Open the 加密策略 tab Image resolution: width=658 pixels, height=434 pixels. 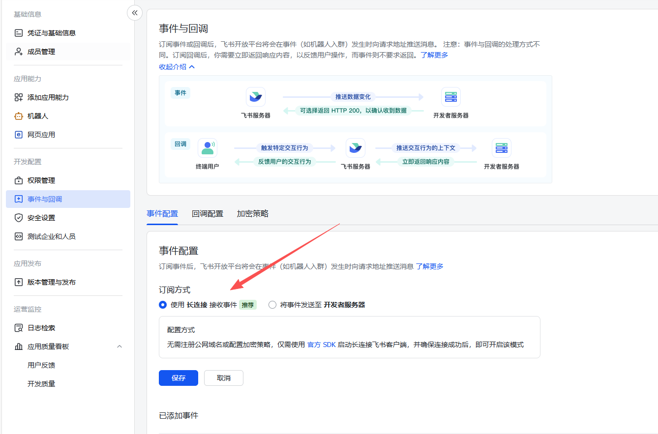click(x=253, y=214)
